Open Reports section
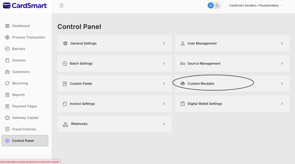295x164 pixels. [18, 95]
